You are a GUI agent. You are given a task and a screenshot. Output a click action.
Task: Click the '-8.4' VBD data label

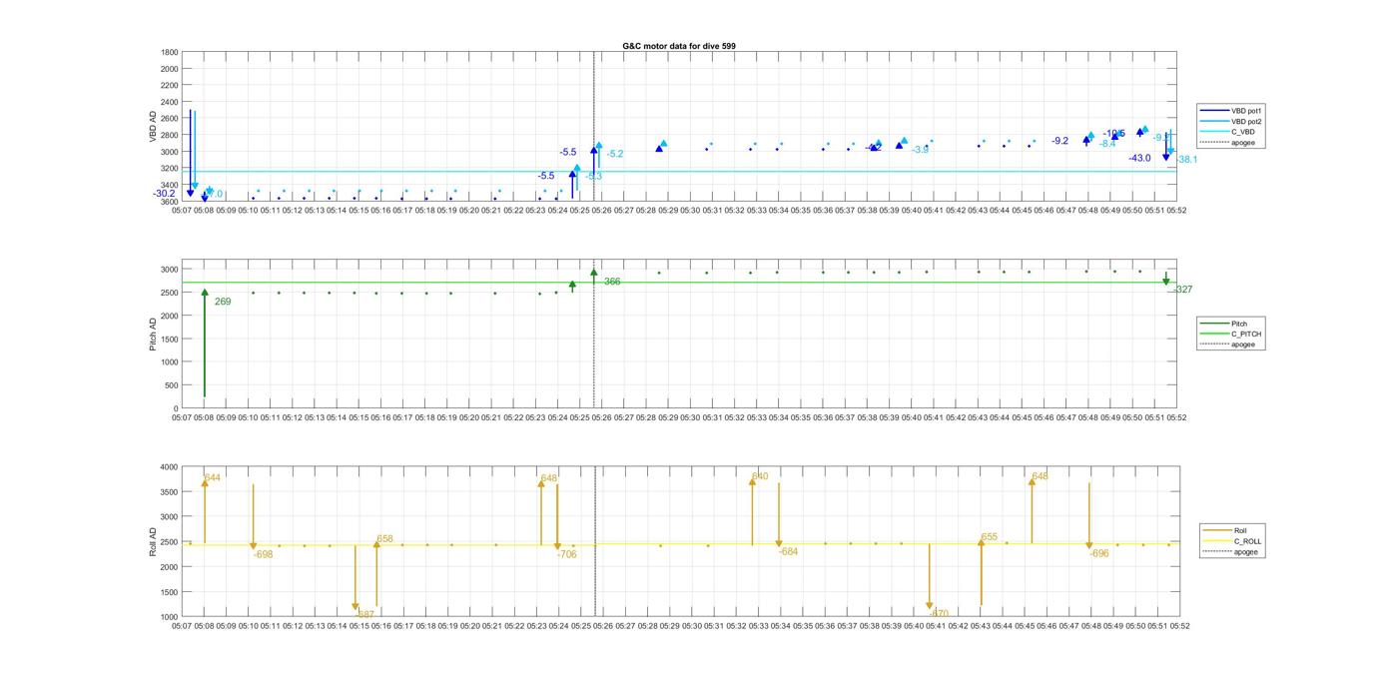[x=1107, y=144]
